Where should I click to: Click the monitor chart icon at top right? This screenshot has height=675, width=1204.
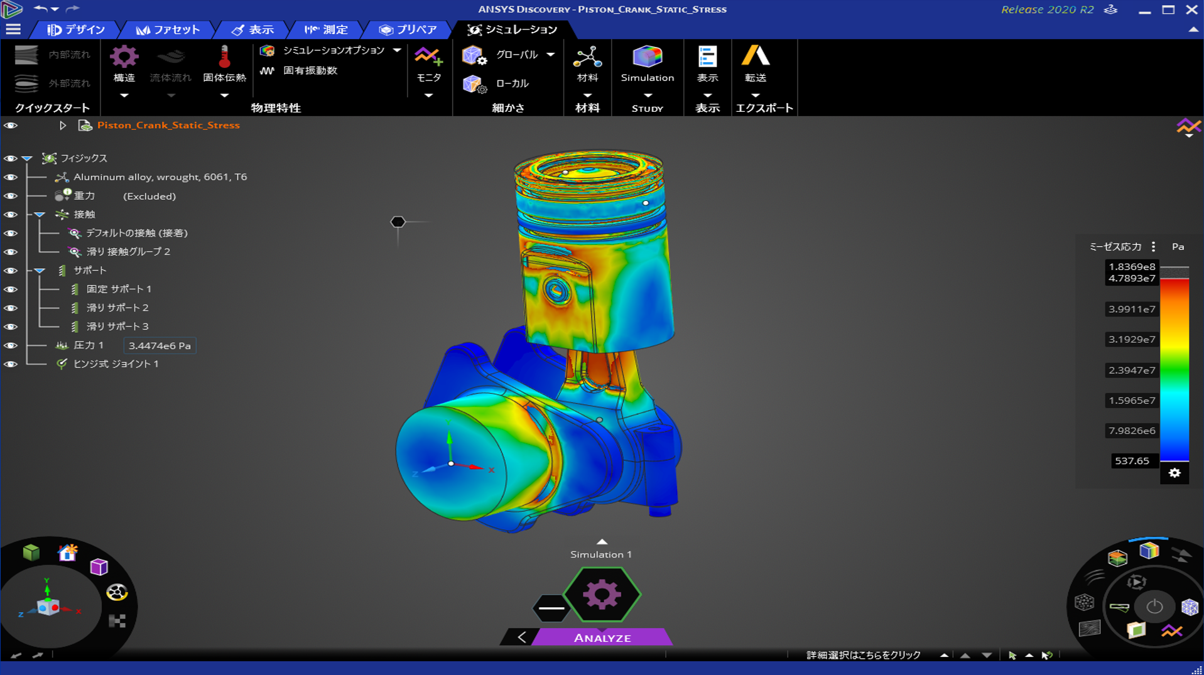pos(1188,127)
